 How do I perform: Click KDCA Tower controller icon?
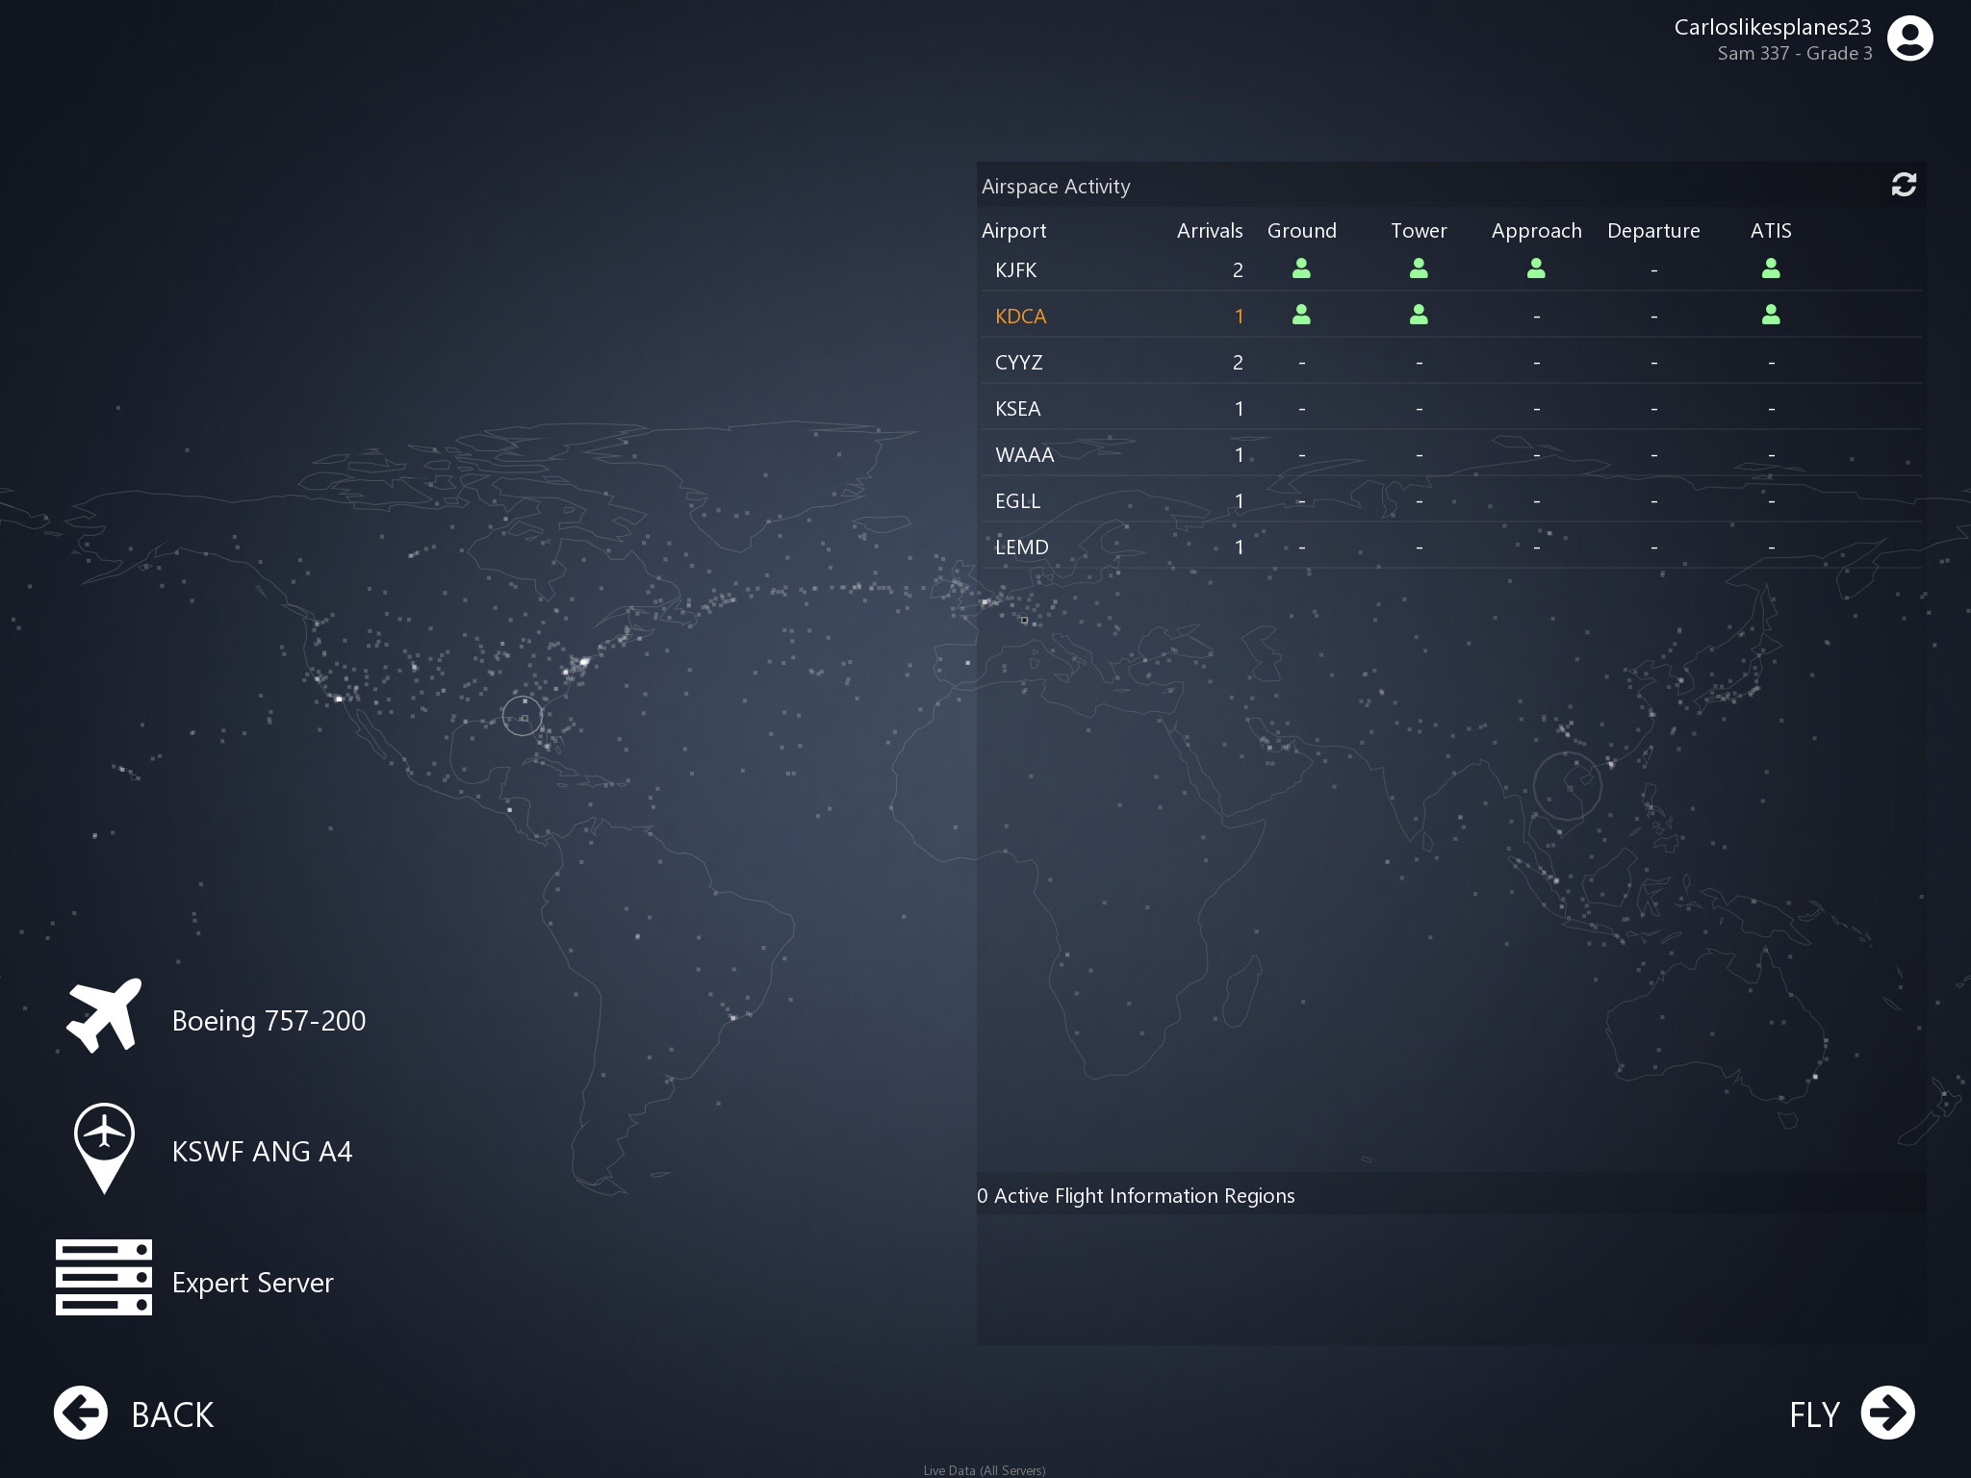tap(1419, 315)
